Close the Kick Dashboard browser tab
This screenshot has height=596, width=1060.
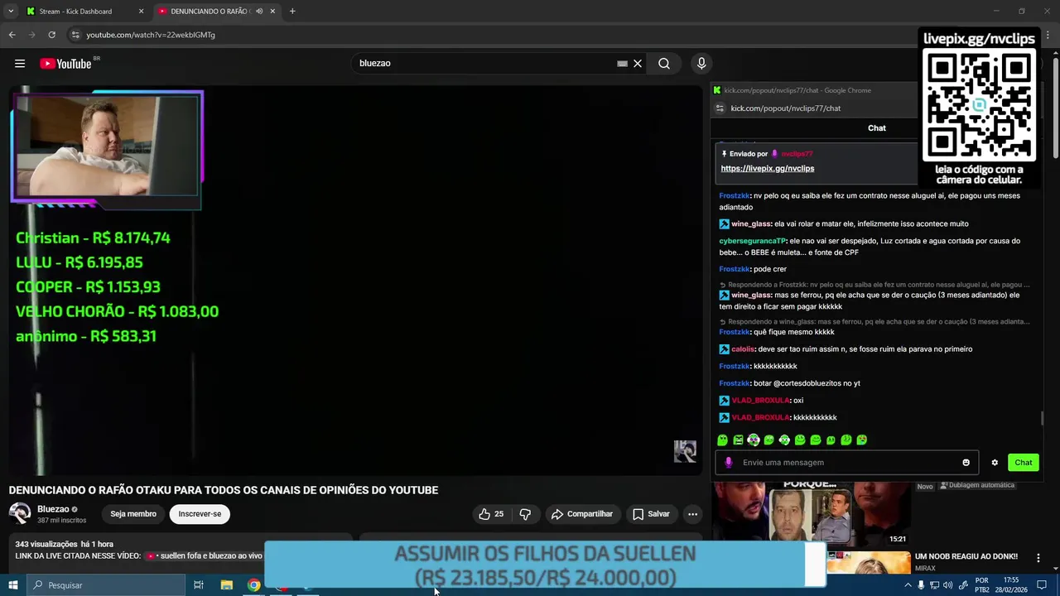(141, 12)
